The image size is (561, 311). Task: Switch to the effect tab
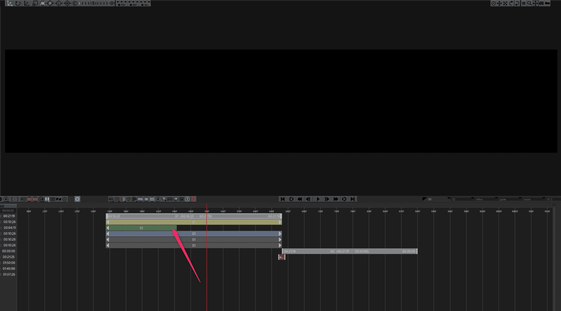(480, 199)
